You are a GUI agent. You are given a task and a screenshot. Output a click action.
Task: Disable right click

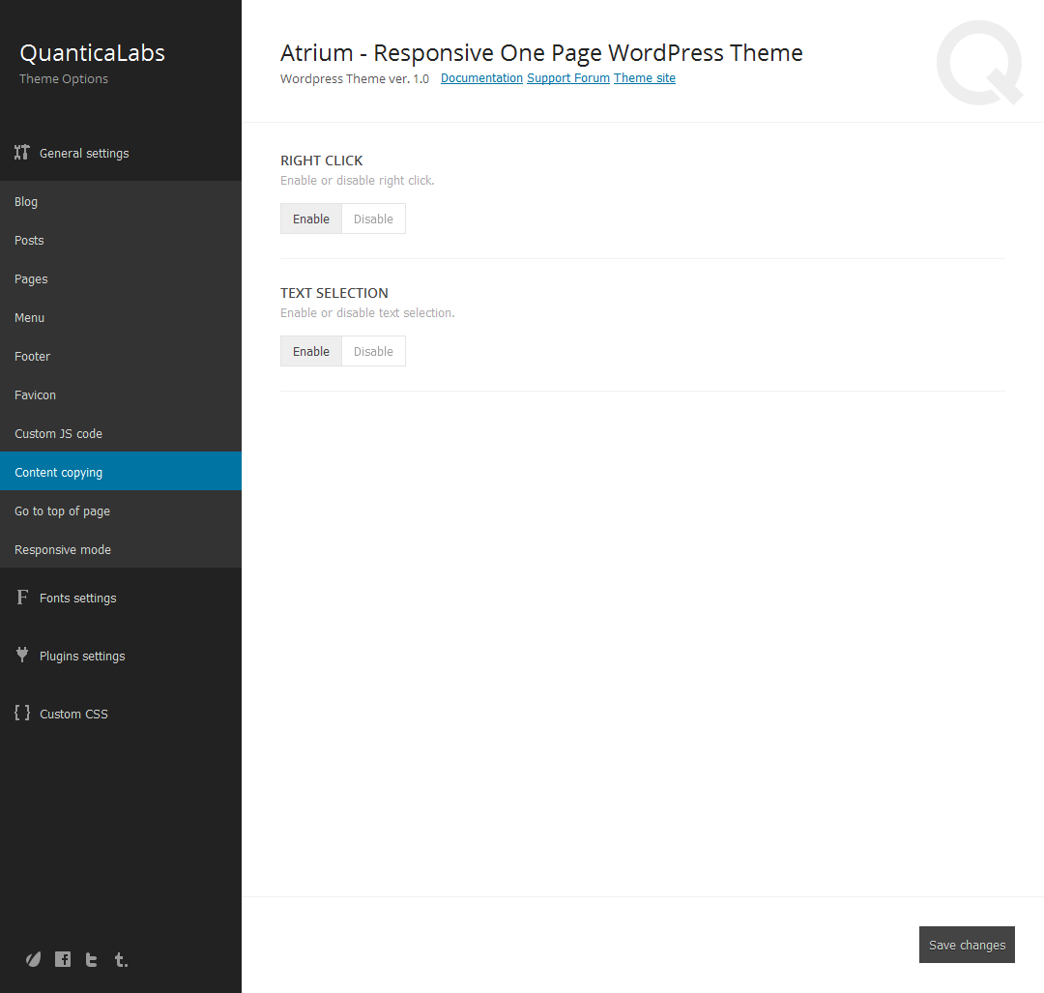(x=373, y=219)
